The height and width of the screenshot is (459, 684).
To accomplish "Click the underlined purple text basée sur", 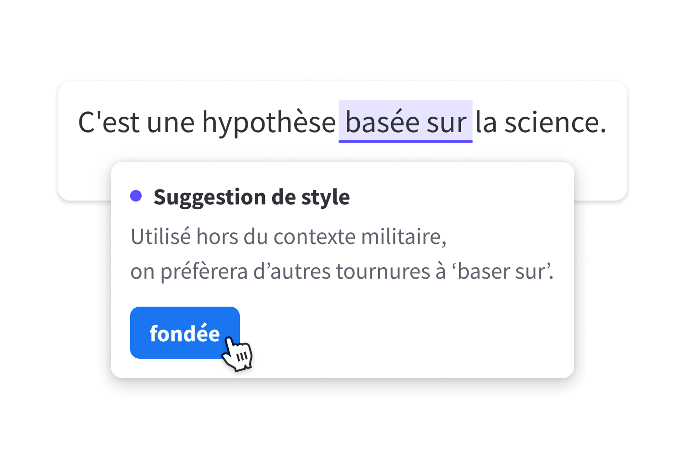I will click(x=405, y=122).
